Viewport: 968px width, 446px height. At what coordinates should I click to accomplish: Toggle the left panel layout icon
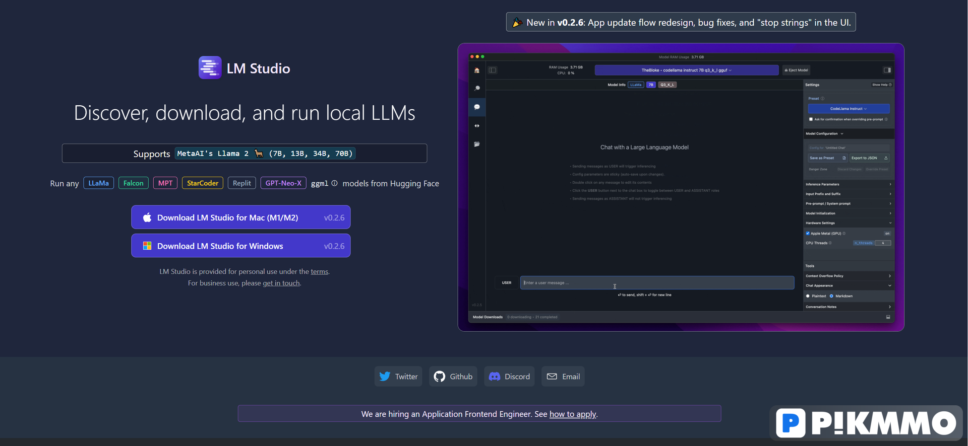click(x=493, y=70)
